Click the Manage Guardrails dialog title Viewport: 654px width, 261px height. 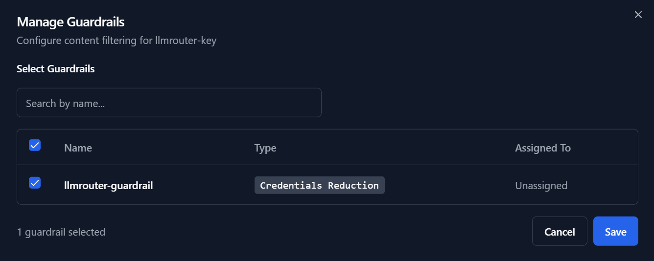pyautogui.click(x=70, y=22)
